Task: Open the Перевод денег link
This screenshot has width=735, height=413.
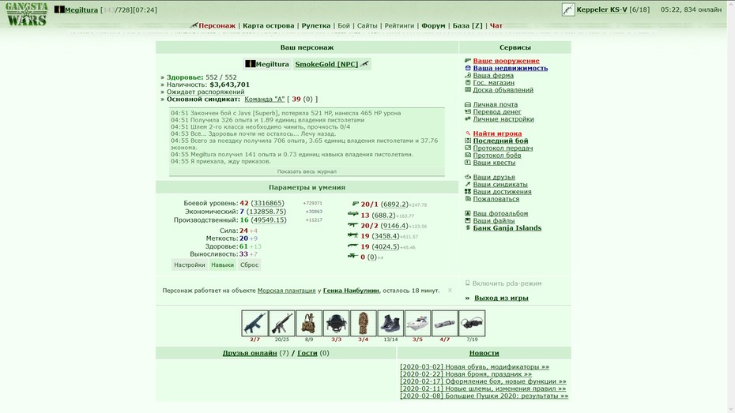Action: tap(497, 111)
